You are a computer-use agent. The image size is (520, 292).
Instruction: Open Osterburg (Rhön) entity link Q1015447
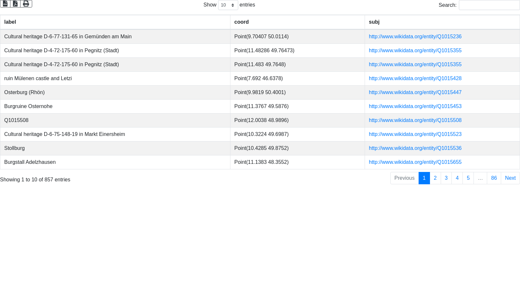(x=415, y=92)
